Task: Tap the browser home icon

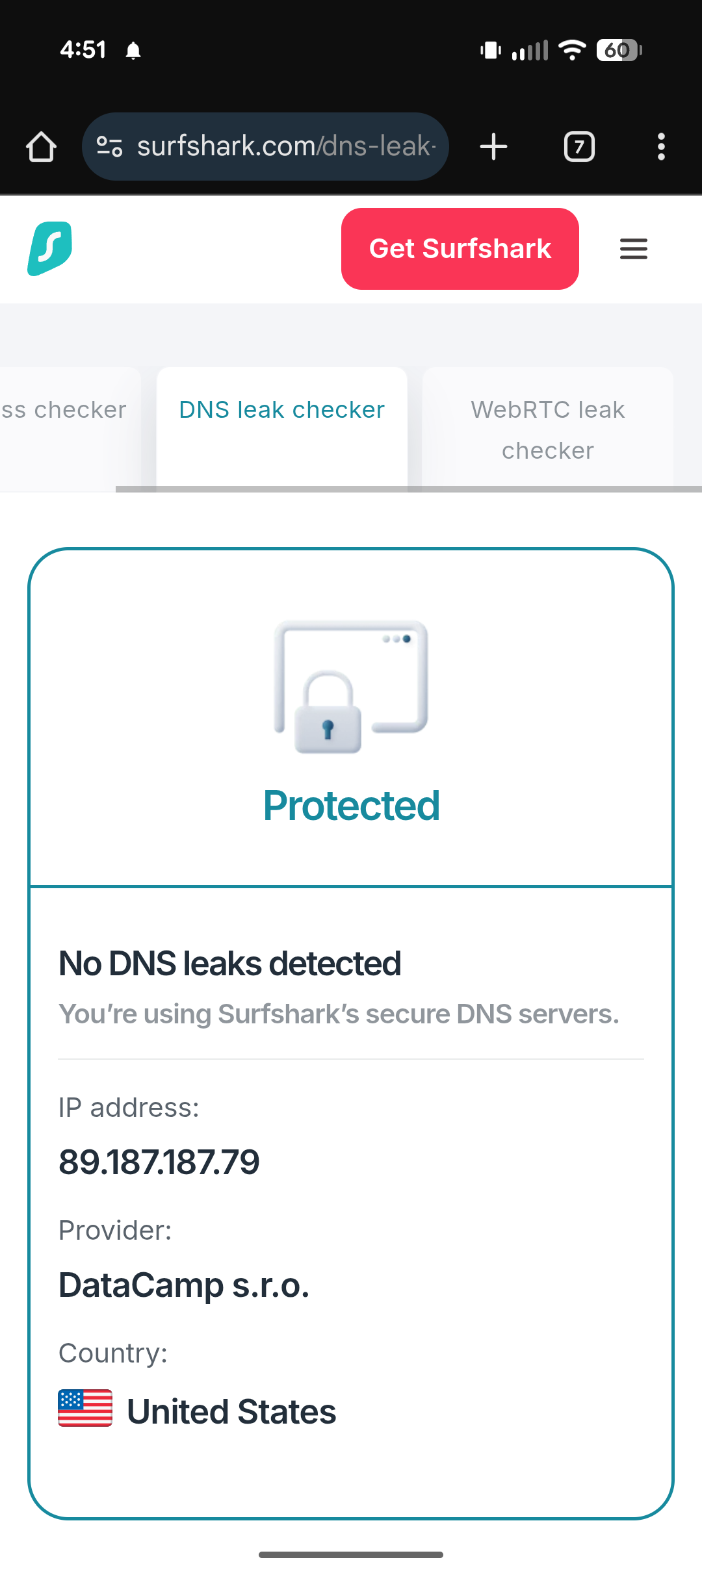Action: coord(41,147)
